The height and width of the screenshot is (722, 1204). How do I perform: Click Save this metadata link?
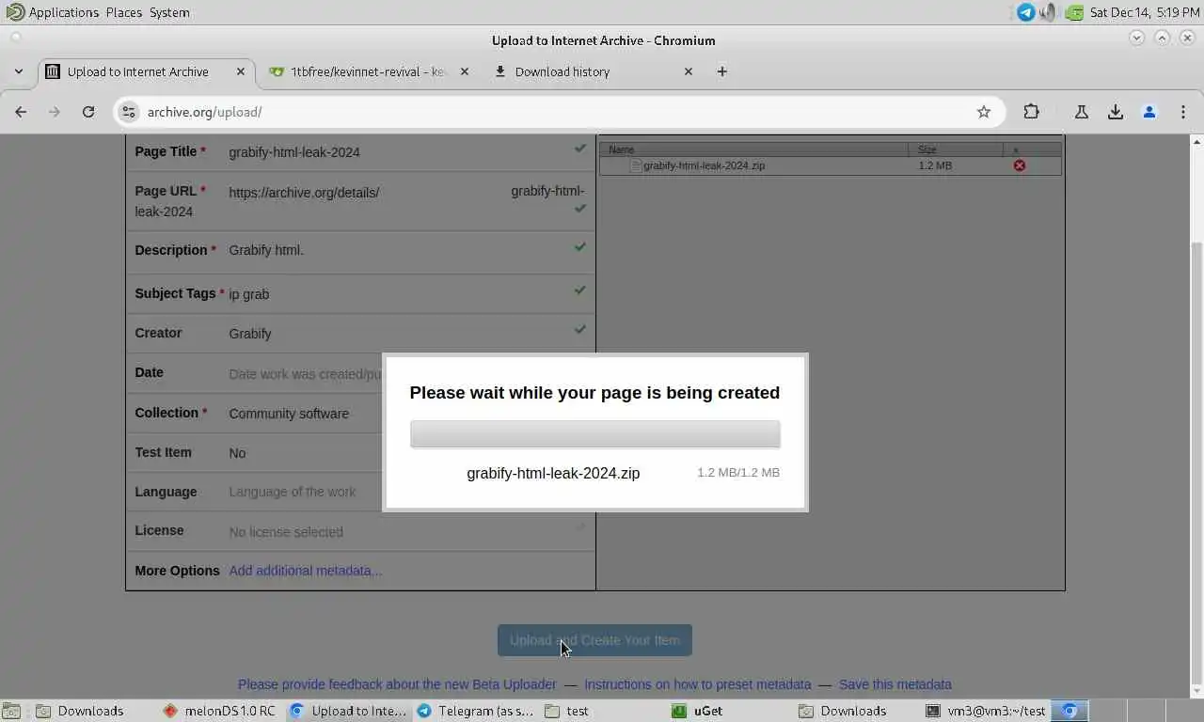click(895, 684)
